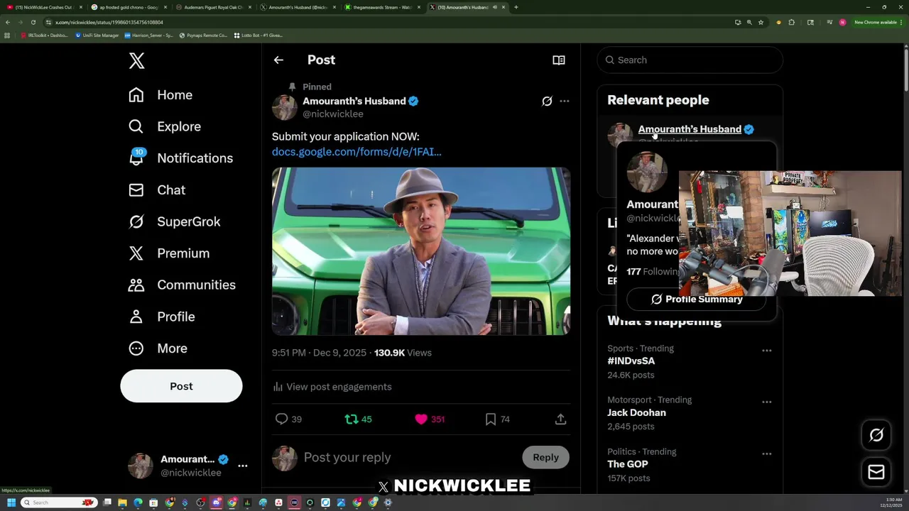The image size is (909, 511).
Task: Open options for The GOP trend
Action: click(767, 454)
